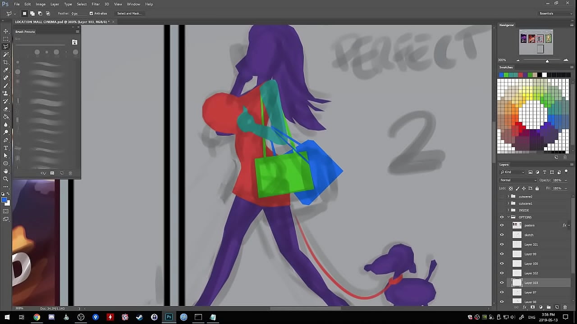
Task: Select the Magic Wand tool
Action: point(6,54)
